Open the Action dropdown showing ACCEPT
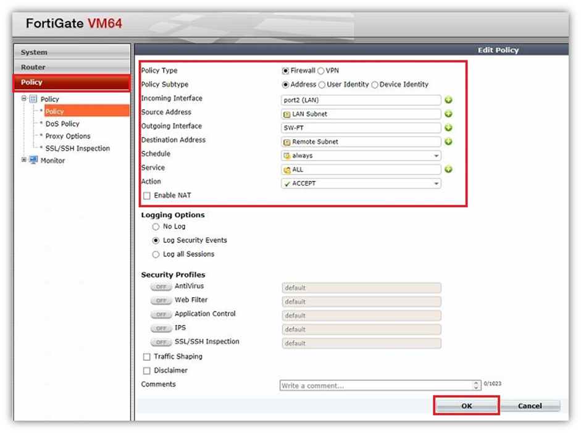Viewport: 581px width, 433px height. point(361,183)
